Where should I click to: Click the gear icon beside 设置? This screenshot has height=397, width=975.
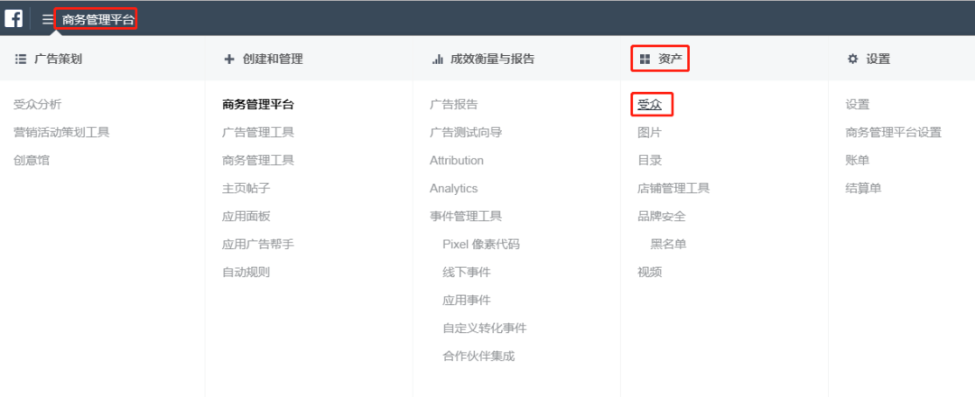pyautogui.click(x=852, y=59)
